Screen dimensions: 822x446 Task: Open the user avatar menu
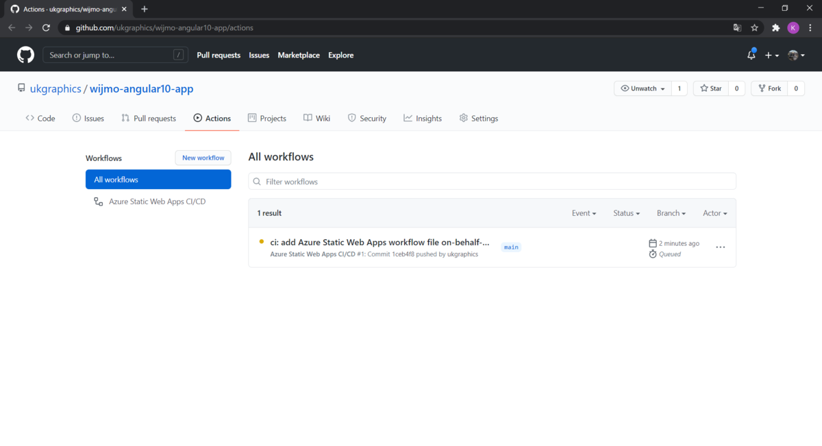point(796,55)
